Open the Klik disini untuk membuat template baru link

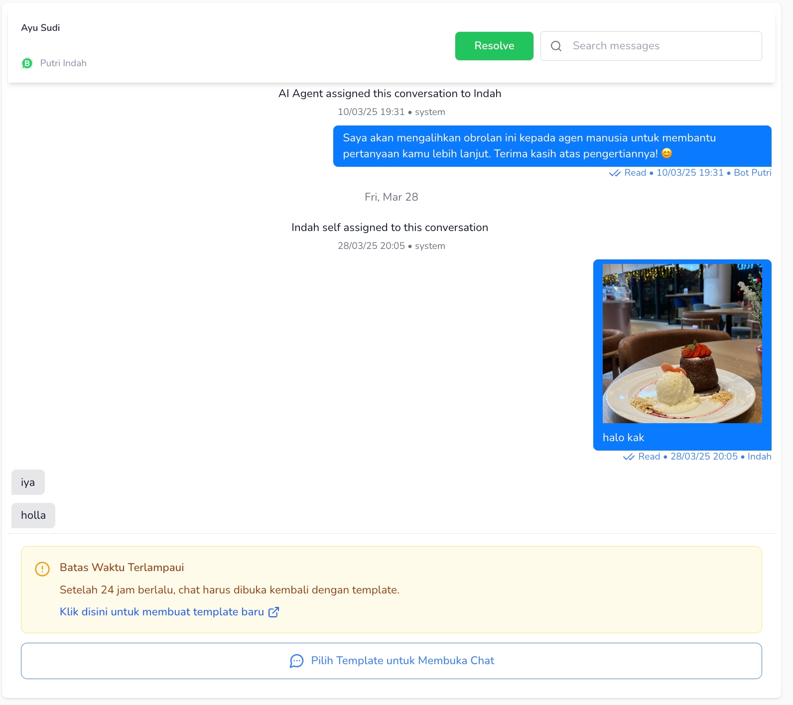162,612
